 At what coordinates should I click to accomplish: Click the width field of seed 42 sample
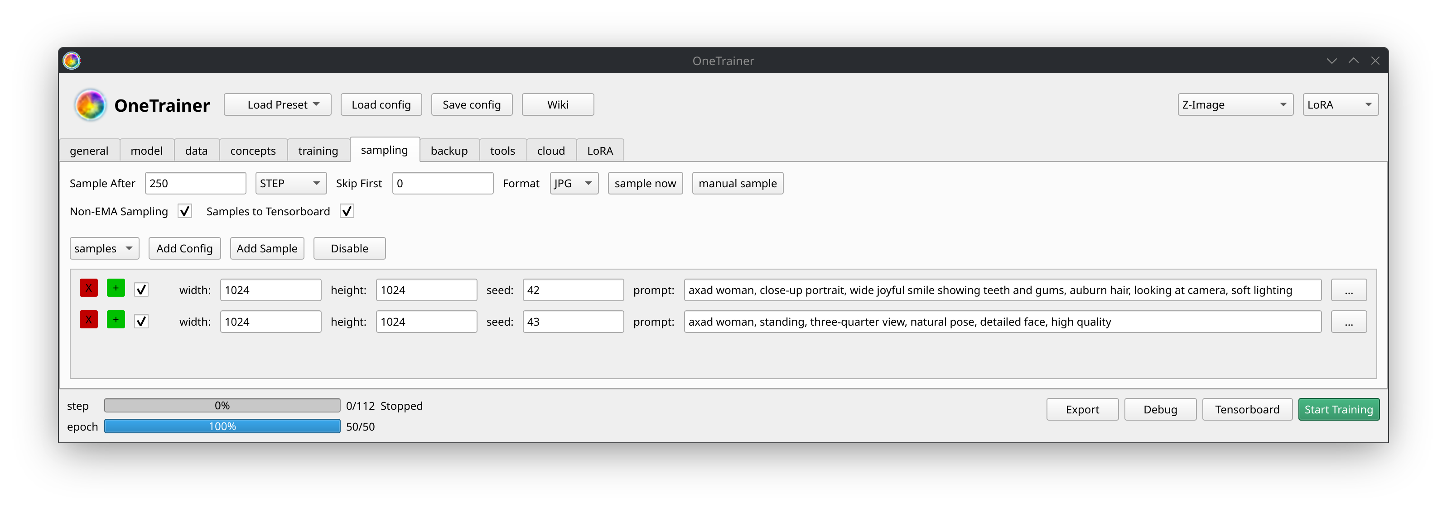pos(271,290)
